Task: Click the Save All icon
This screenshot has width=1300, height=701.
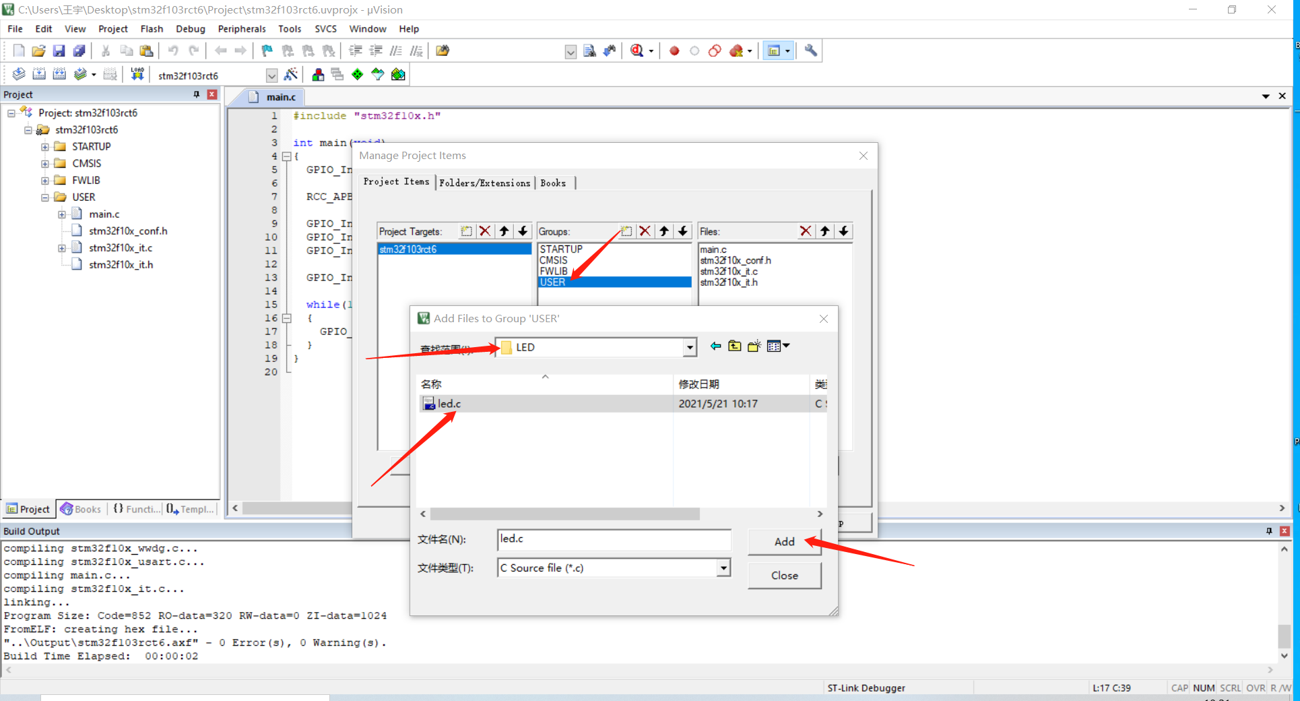Action: coord(79,51)
